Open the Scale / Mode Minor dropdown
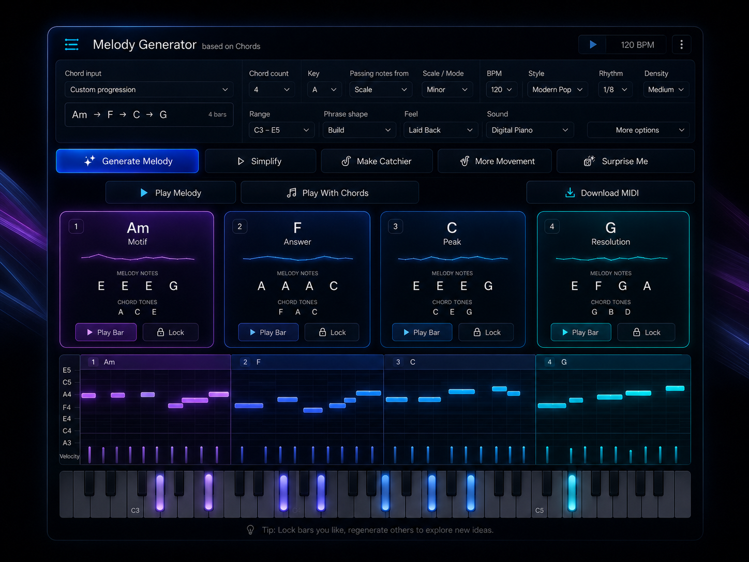The image size is (749, 562). [x=446, y=90]
